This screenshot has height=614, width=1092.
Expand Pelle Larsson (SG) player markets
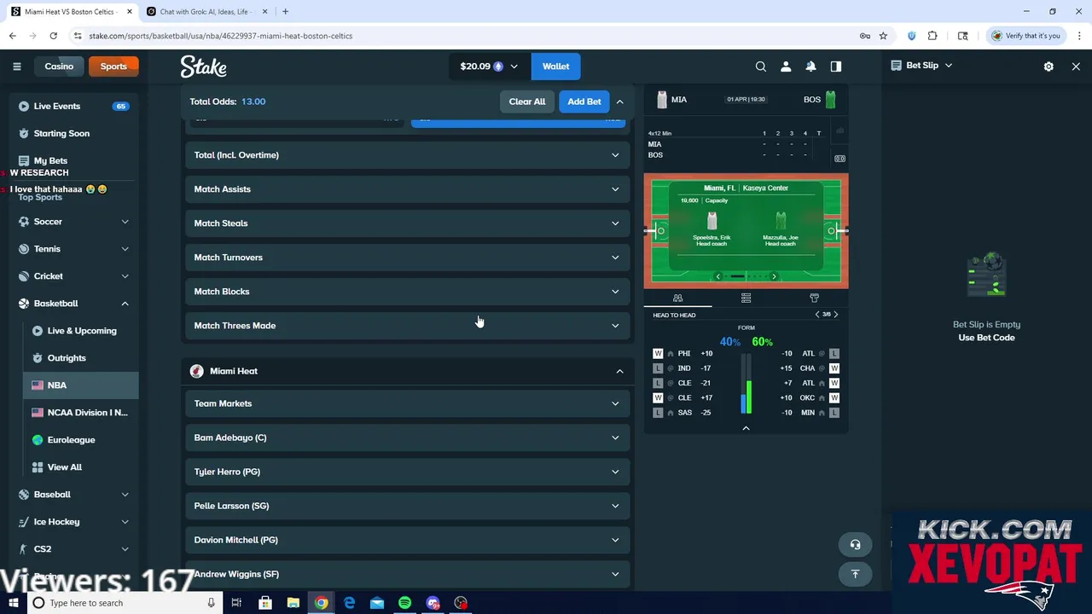(x=407, y=506)
